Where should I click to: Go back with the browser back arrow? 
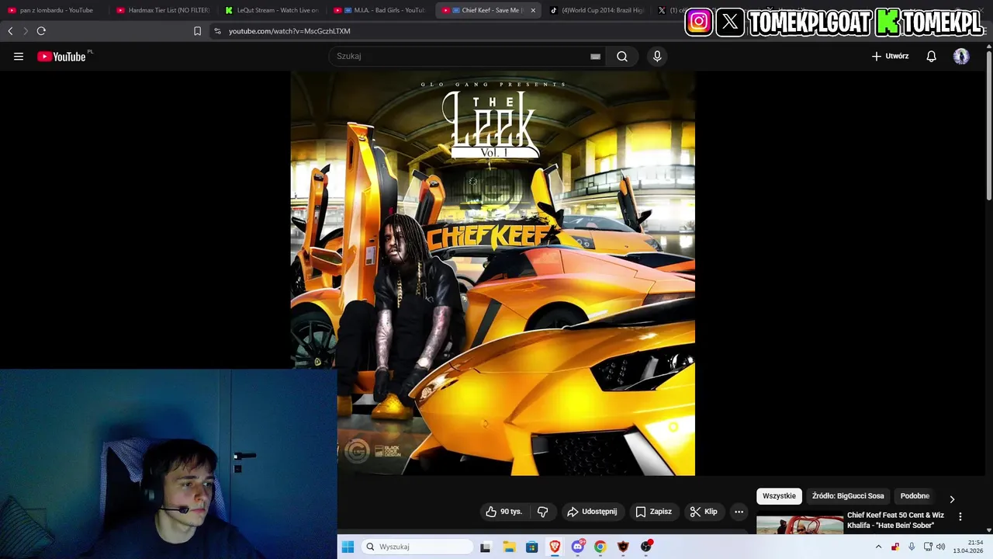pyautogui.click(x=10, y=31)
